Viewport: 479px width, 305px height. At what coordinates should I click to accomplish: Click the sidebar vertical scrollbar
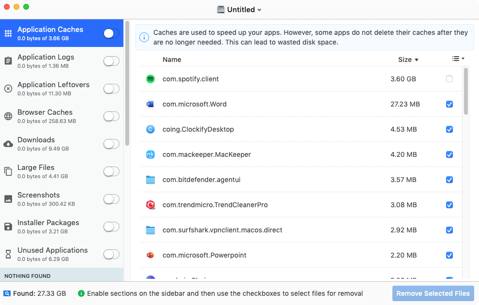coord(127,83)
